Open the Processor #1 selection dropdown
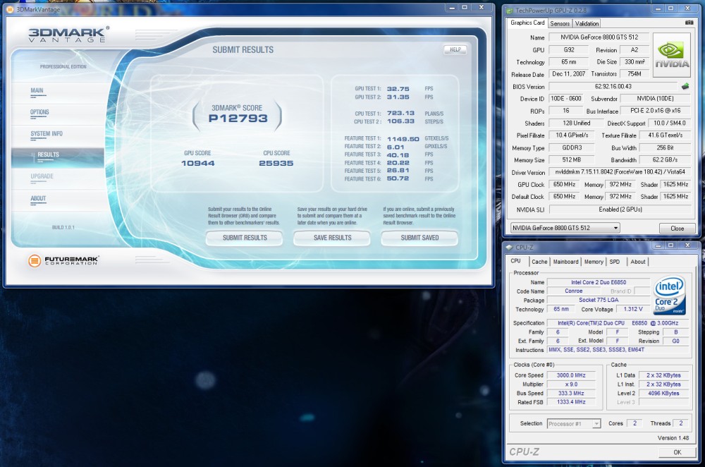 (574, 423)
